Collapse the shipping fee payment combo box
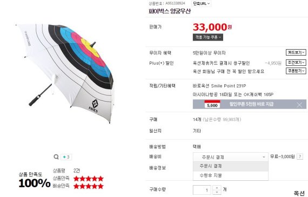308x197 pixels. [231, 157]
